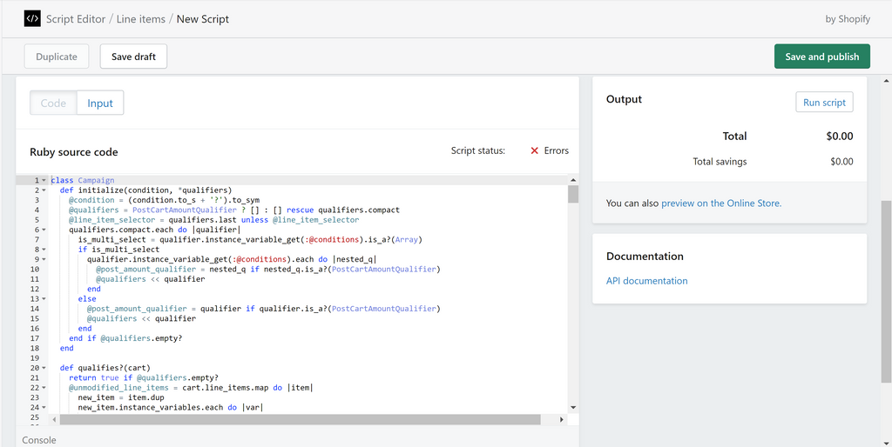The width and height of the screenshot is (892, 447).
Task: Click editor vertical scrollbar down arrow
Action: click(x=573, y=408)
